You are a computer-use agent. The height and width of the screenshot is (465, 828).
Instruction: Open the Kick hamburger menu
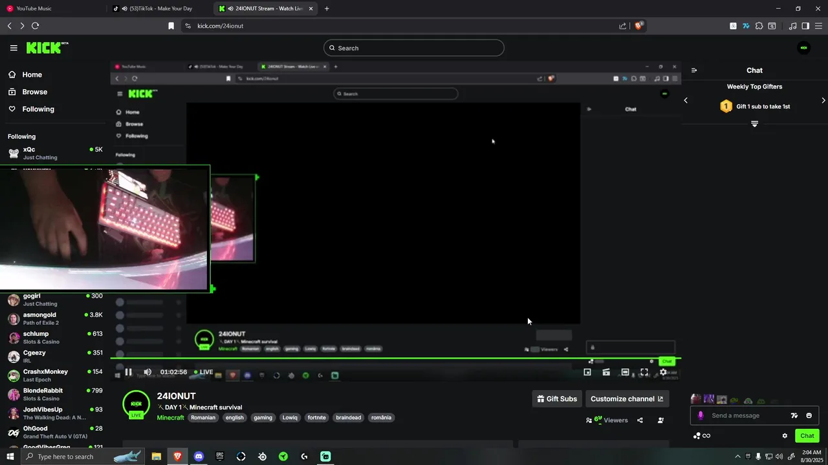point(14,48)
